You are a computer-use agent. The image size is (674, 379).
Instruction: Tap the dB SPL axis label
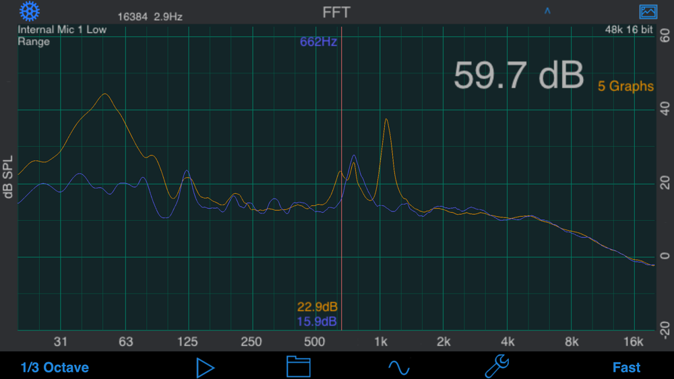tap(7, 177)
